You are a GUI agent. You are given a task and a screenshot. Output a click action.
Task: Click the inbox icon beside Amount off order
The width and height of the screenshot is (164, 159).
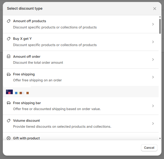pos(9,57)
